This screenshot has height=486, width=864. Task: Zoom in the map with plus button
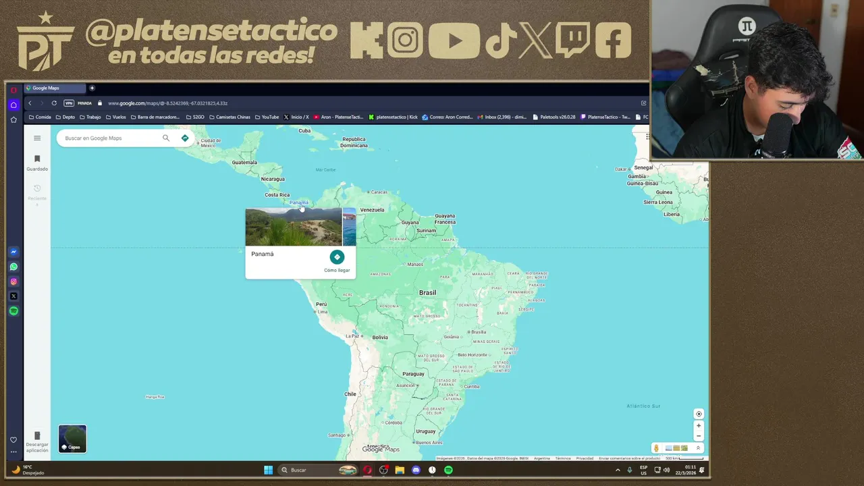(x=699, y=425)
